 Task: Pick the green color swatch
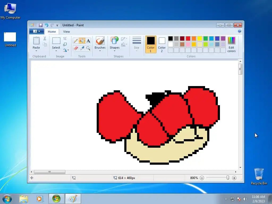coord(206,39)
